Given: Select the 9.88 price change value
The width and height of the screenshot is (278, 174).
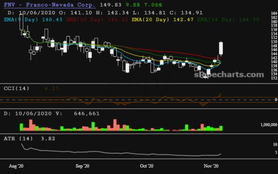Looking at the screenshot, I should (133, 5).
